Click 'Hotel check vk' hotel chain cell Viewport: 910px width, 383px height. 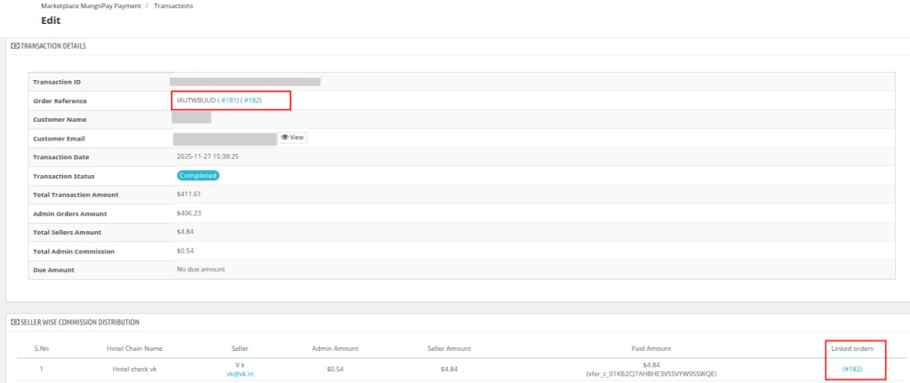click(135, 369)
